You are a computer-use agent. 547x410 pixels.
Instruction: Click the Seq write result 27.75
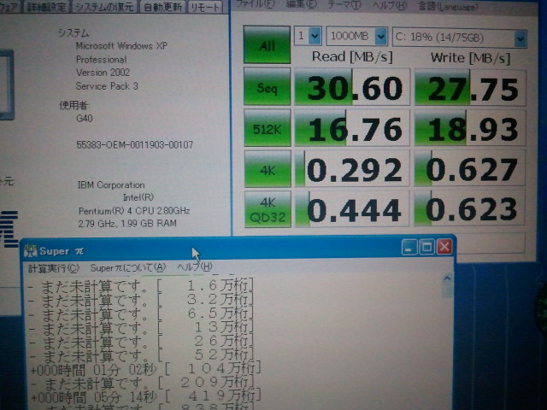470,88
